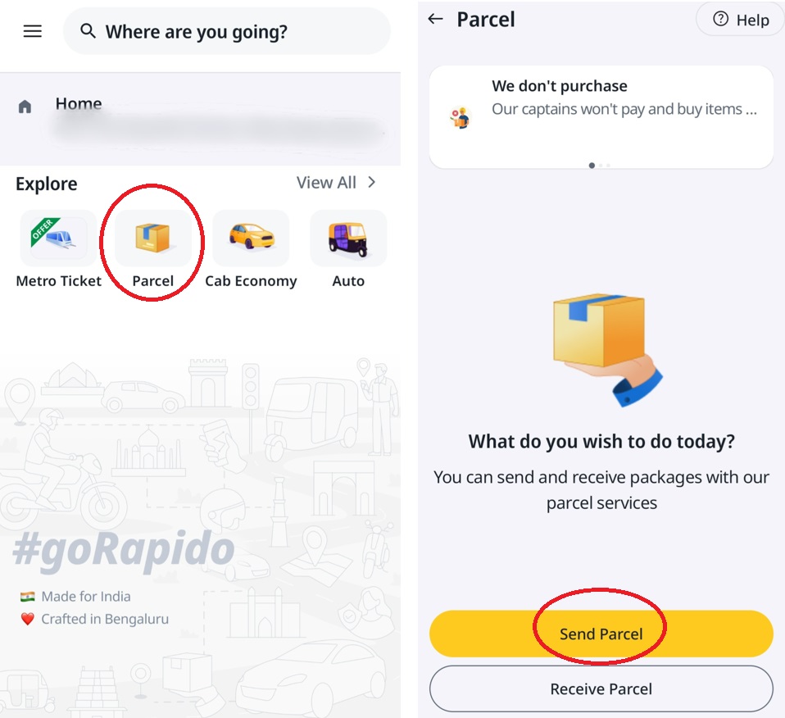785x718 pixels.
Task: Select the third carousel page dot
Action: [x=608, y=166]
